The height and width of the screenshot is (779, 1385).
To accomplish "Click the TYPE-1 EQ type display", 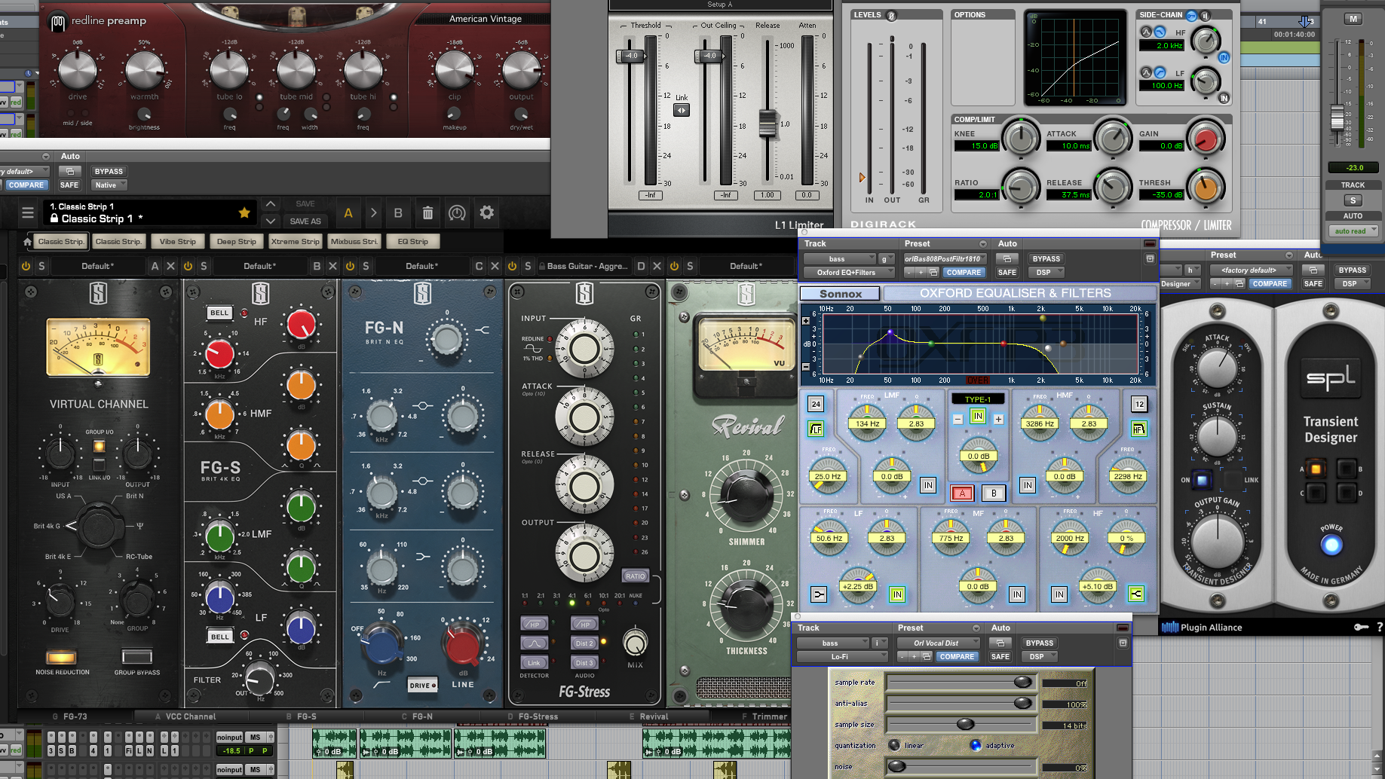I will [978, 399].
